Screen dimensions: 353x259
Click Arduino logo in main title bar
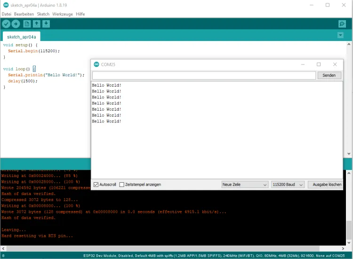point(5,5)
